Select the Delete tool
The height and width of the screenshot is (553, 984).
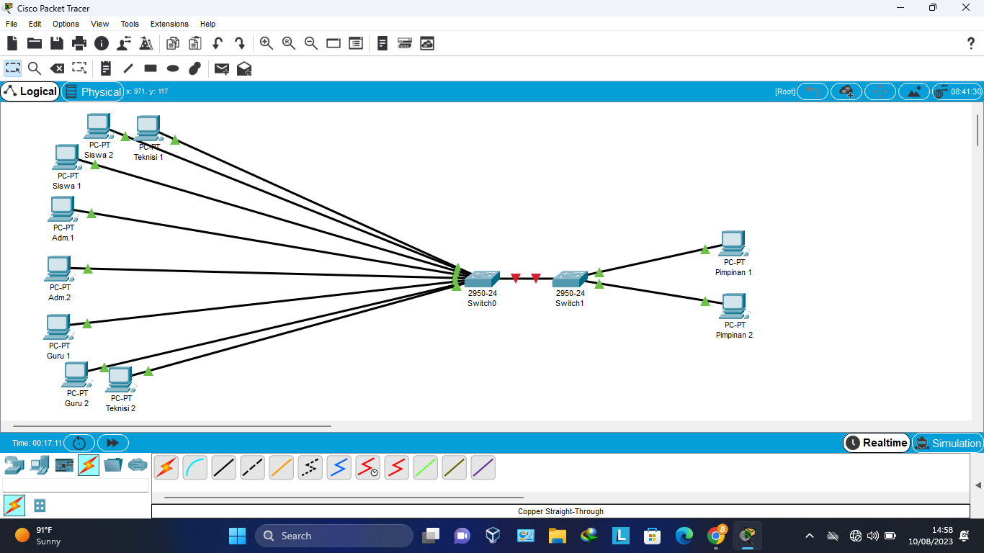click(x=57, y=68)
